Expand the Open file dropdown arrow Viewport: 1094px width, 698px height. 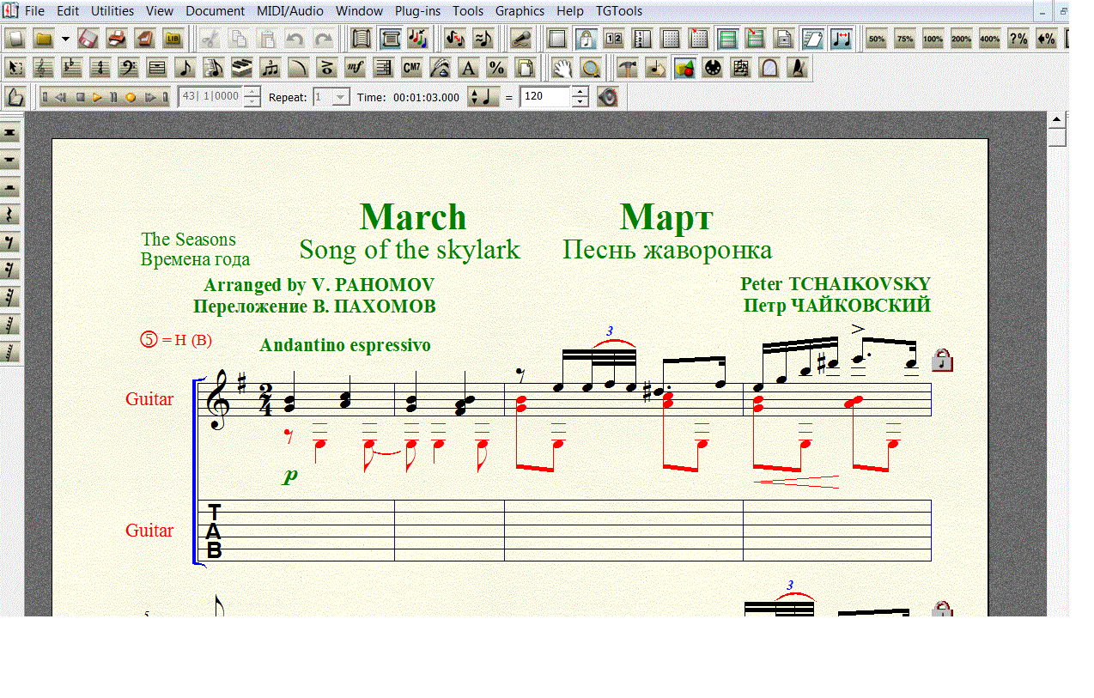click(66, 39)
